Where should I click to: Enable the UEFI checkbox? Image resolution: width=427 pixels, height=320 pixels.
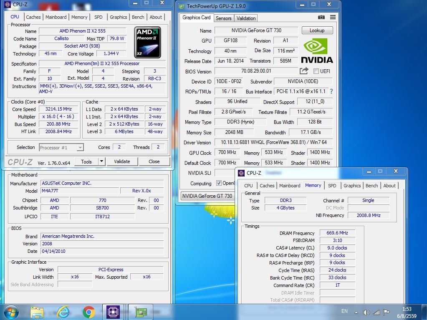(316, 71)
